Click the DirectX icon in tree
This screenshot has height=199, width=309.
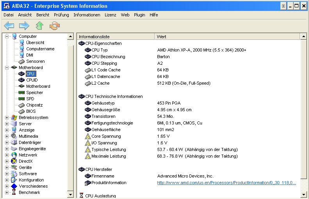(14, 161)
